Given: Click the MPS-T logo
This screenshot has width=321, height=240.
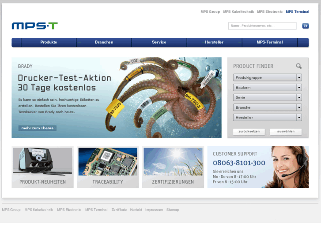Looking at the screenshot, I should [x=34, y=26].
